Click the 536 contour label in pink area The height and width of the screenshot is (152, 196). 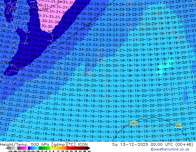(45, 9)
